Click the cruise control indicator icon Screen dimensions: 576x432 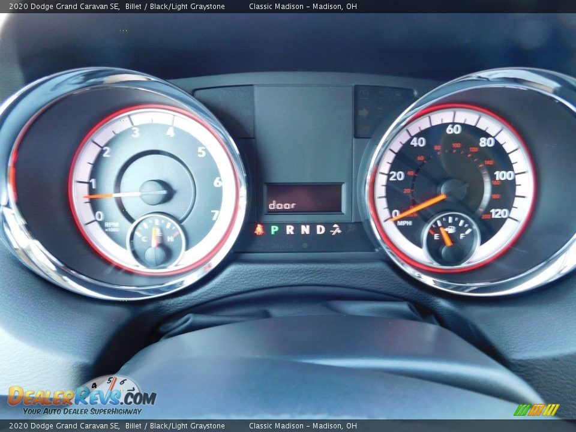click(x=336, y=229)
